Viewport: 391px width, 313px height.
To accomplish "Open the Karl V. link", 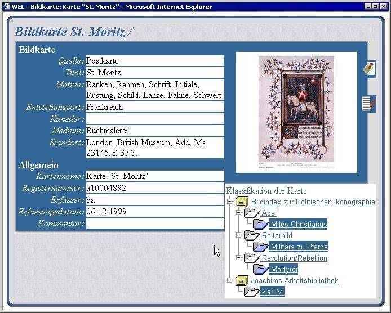I will pyautogui.click(x=272, y=292).
